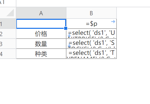Select the cell labeled 数量
Viewport: 150px width, 104px height.
pos(41,44)
